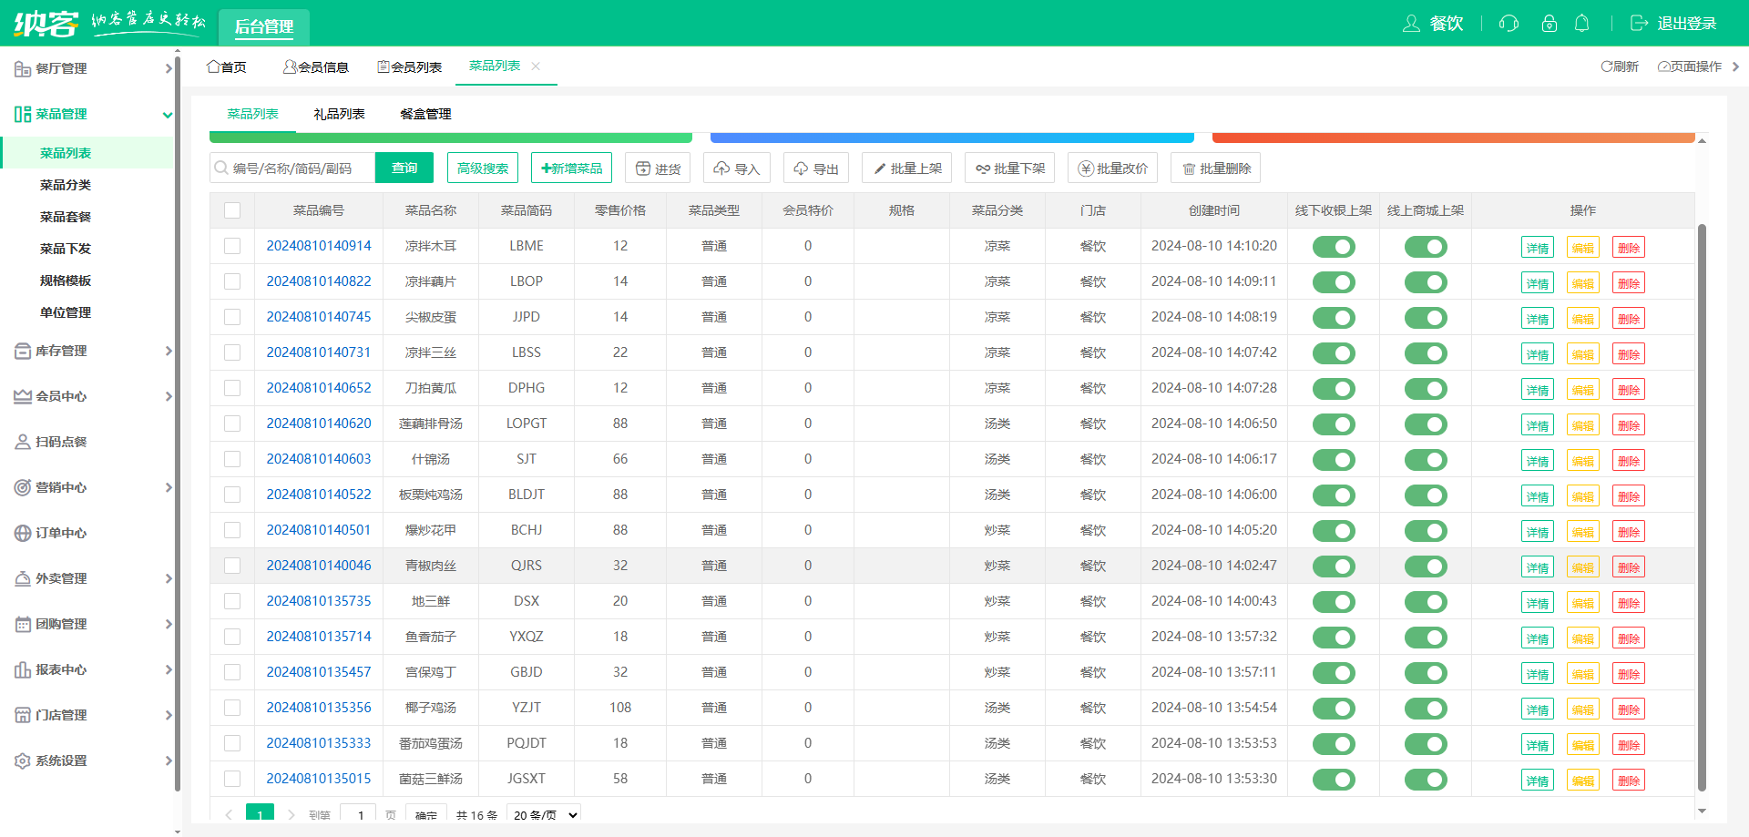Click the 批量下架 batch delist button

1010,168
